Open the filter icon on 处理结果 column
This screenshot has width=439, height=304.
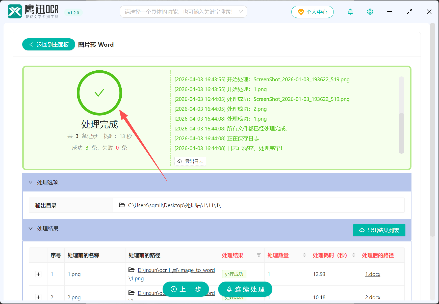point(259,255)
